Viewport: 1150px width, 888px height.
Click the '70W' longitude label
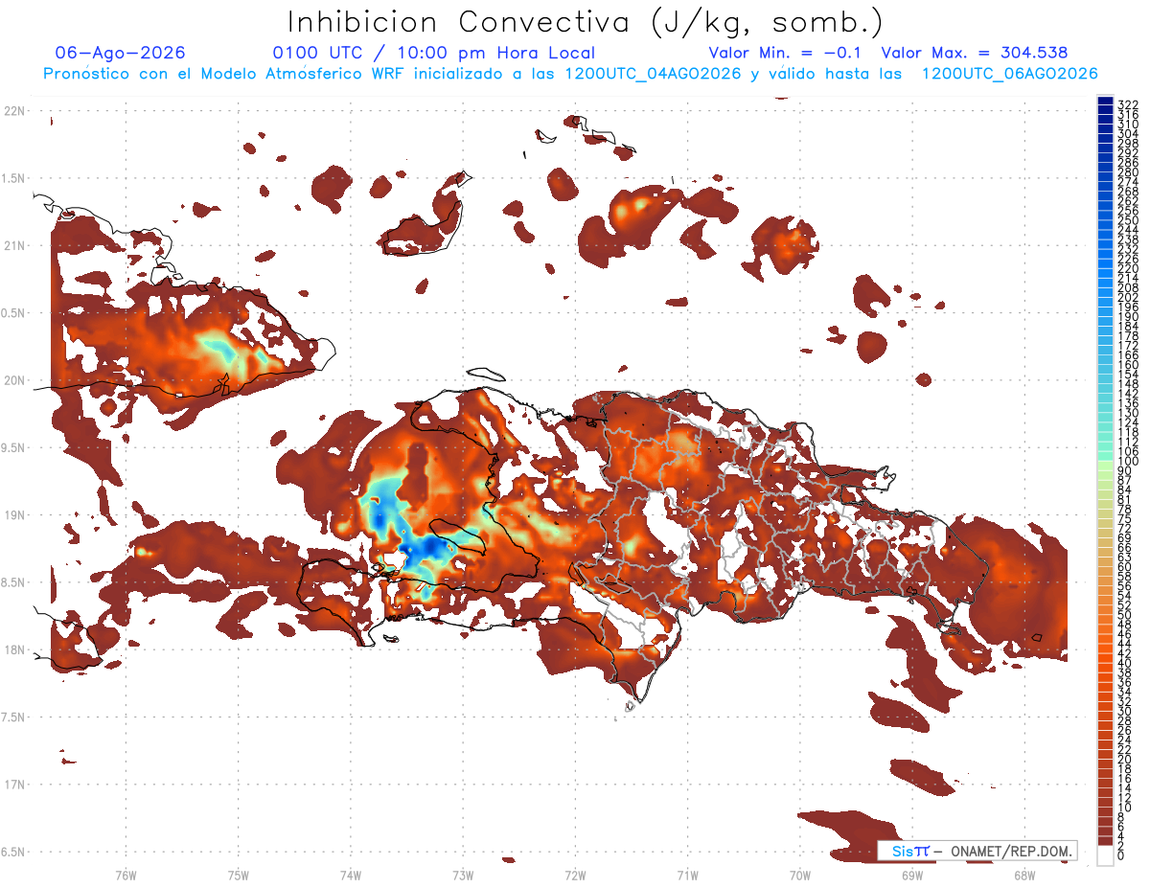pos(800,876)
